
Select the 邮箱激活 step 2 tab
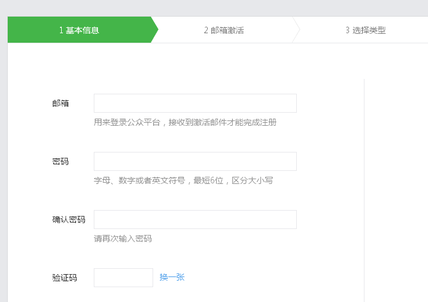224,30
